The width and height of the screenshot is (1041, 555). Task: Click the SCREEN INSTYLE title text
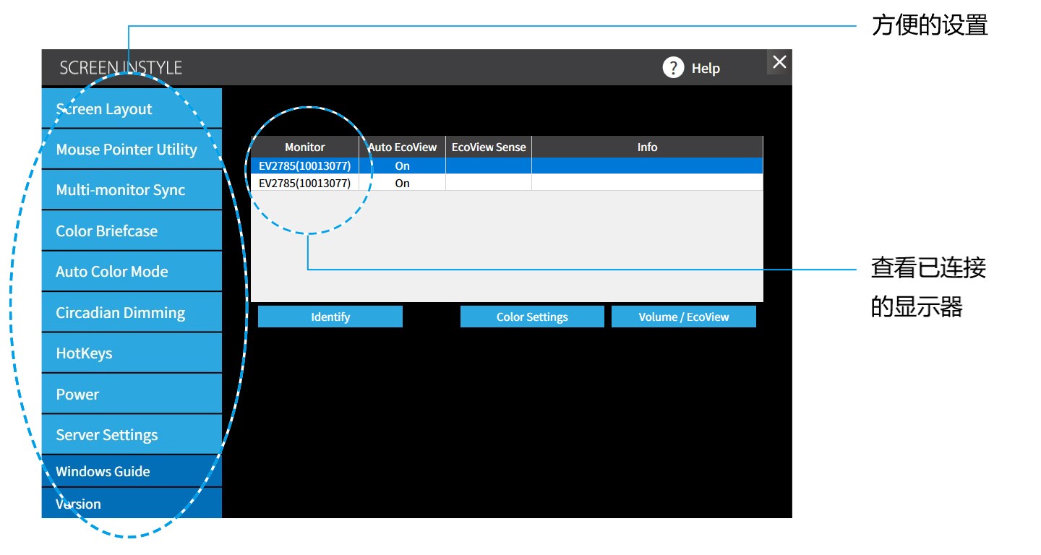click(x=121, y=68)
